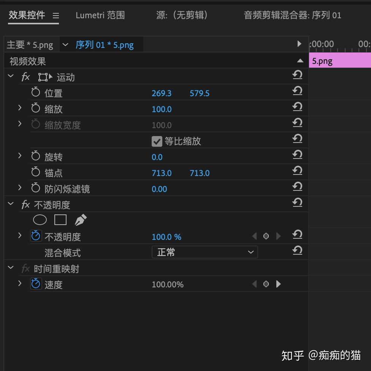Screen dimensions: 371x371
Task: Click the 不透明度 value 100.0 %
Action: (166, 237)
